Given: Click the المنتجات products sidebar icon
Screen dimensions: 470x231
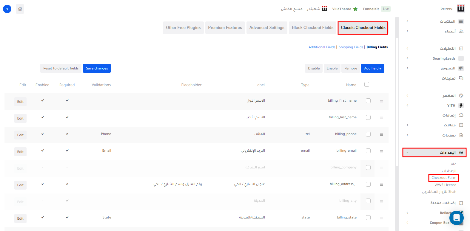Looking at the screenshot, I should [x=461, y=21].
